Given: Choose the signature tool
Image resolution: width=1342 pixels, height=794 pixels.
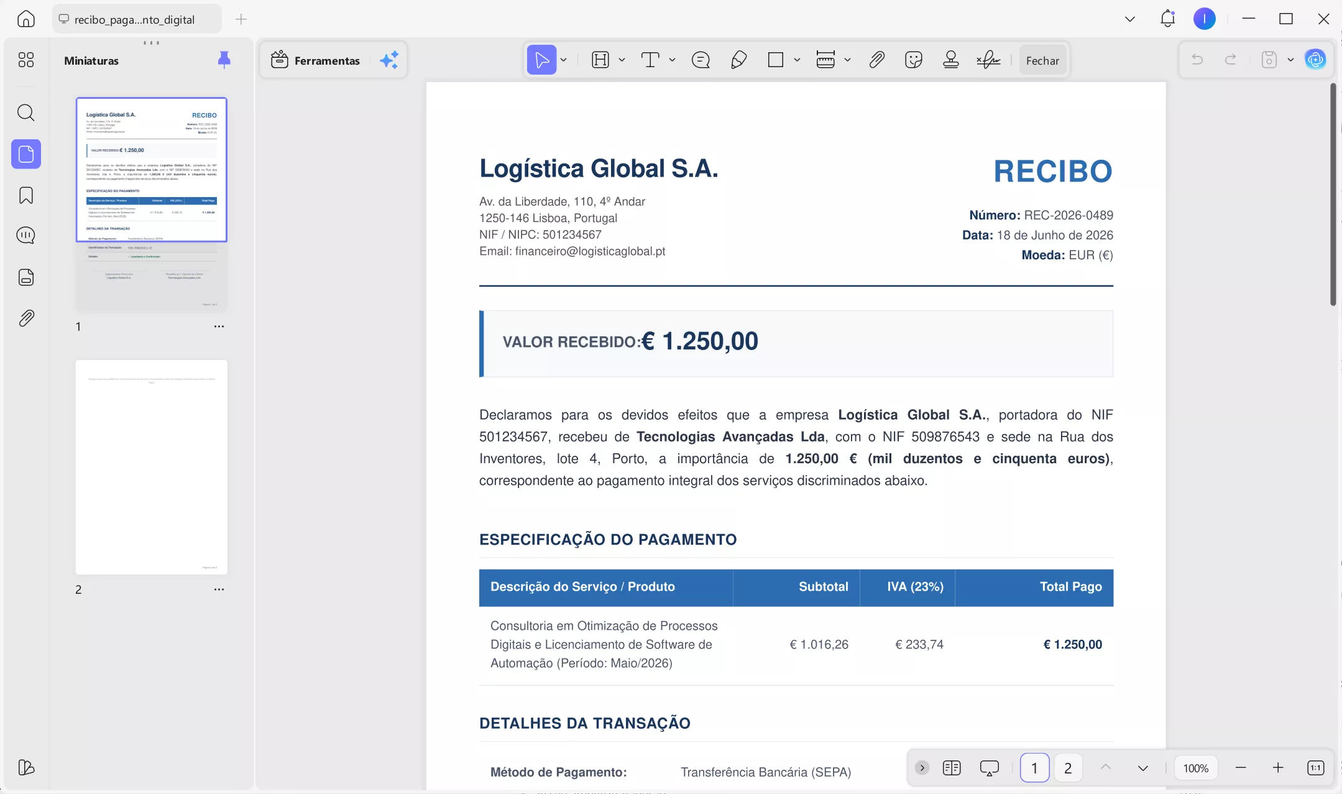Looking at the screenshot, I should pos(988,60).
